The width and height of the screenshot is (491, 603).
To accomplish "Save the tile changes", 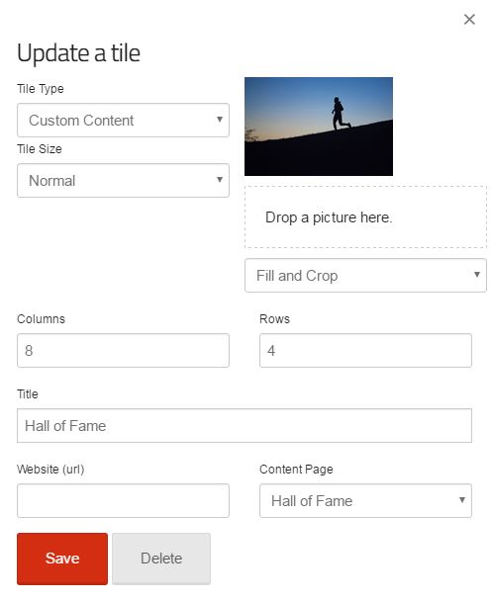I will pos(62,559).
